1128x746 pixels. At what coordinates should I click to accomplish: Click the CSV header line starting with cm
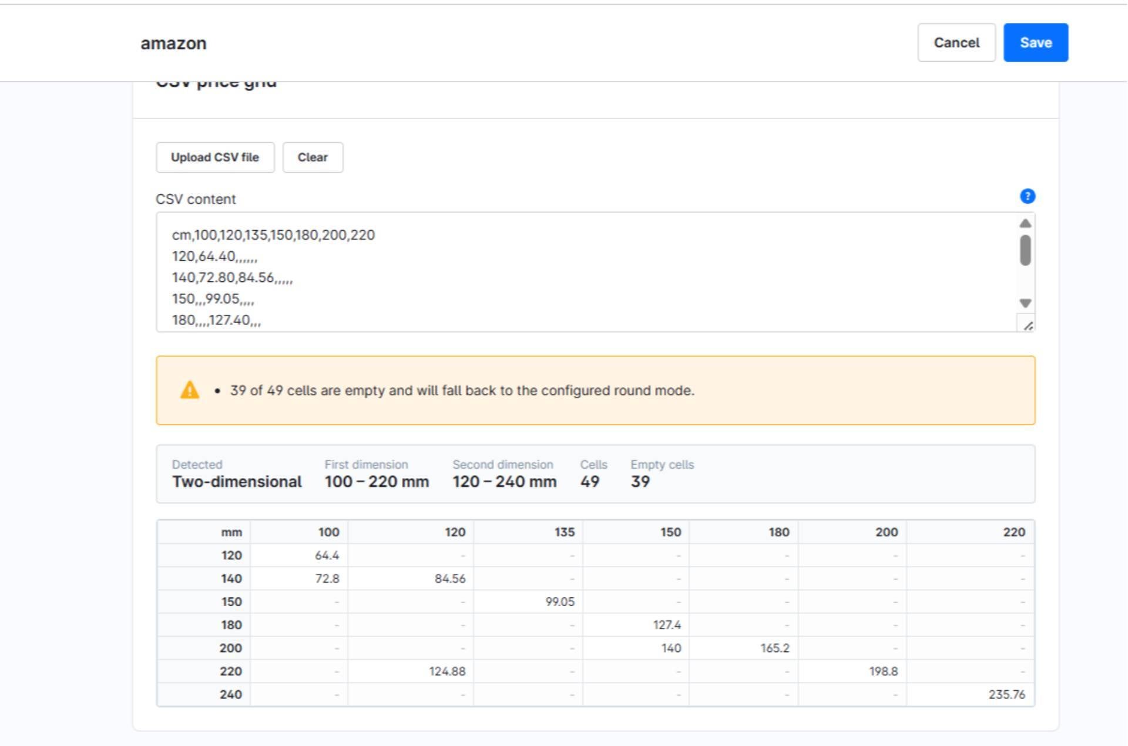point(273,235)
